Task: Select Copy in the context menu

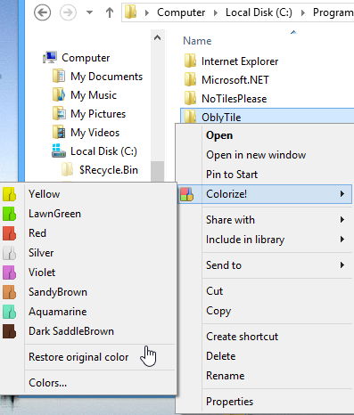Action: point(218,311)
